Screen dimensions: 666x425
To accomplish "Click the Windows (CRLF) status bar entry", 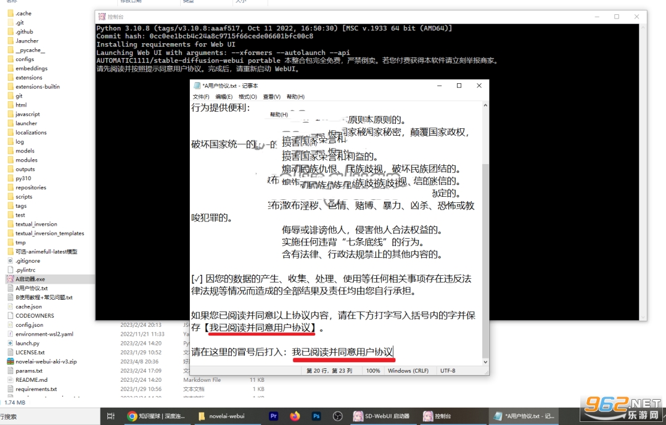I will click(x=408, y=371).
